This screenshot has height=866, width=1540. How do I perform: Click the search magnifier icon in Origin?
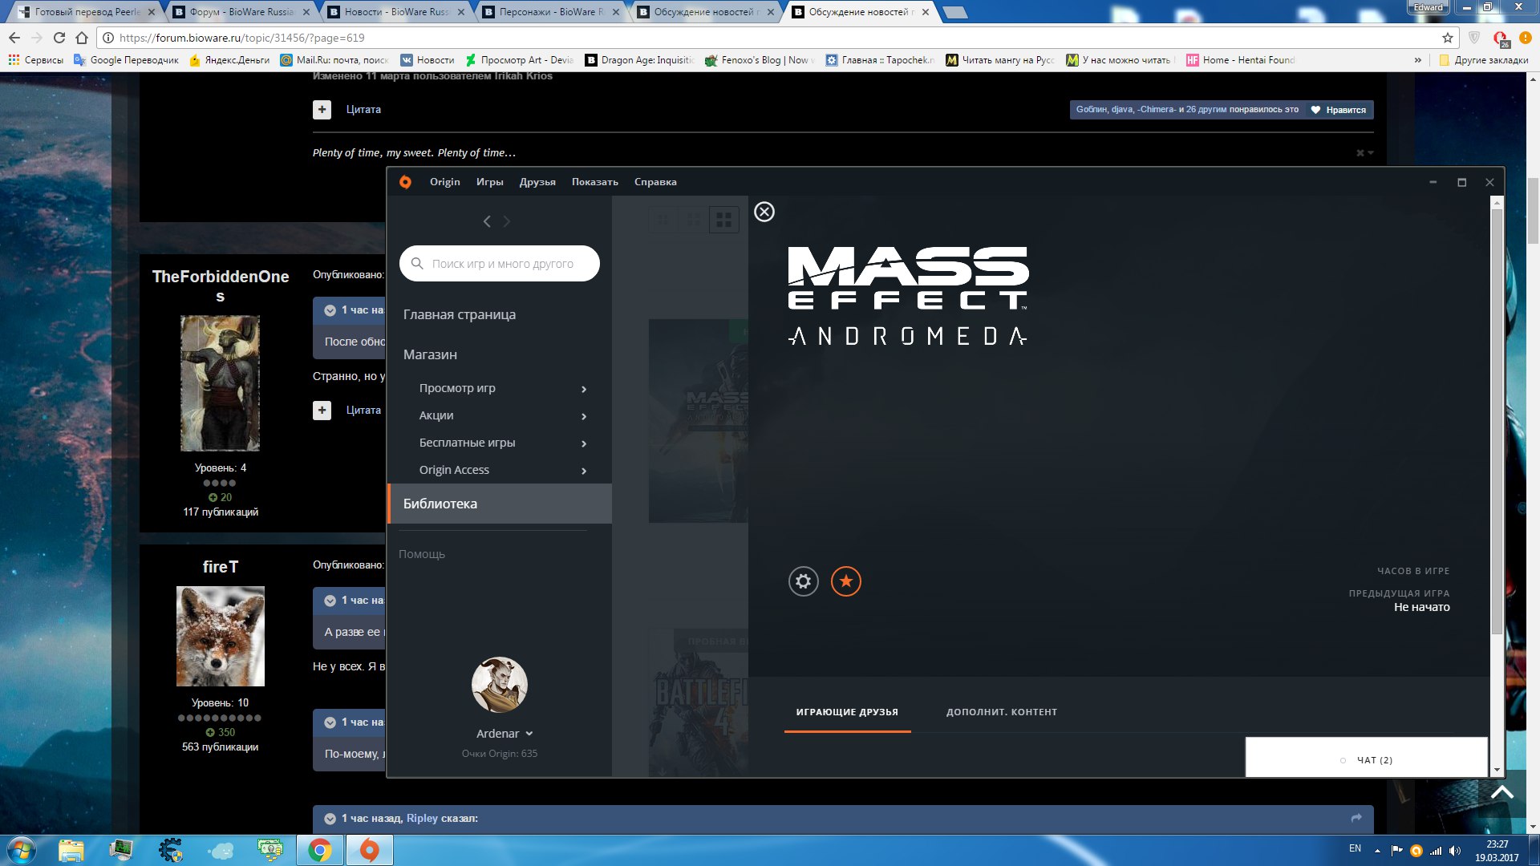[417, 263]
